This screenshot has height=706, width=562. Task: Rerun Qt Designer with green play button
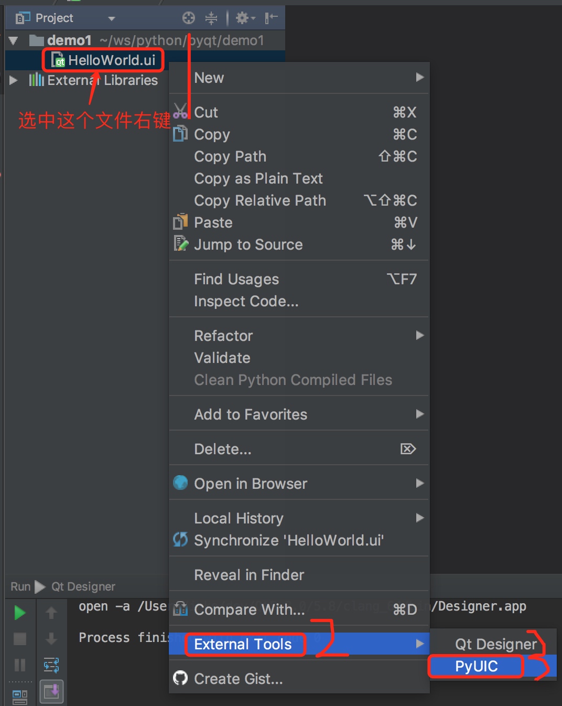click(x=20, y=613)
